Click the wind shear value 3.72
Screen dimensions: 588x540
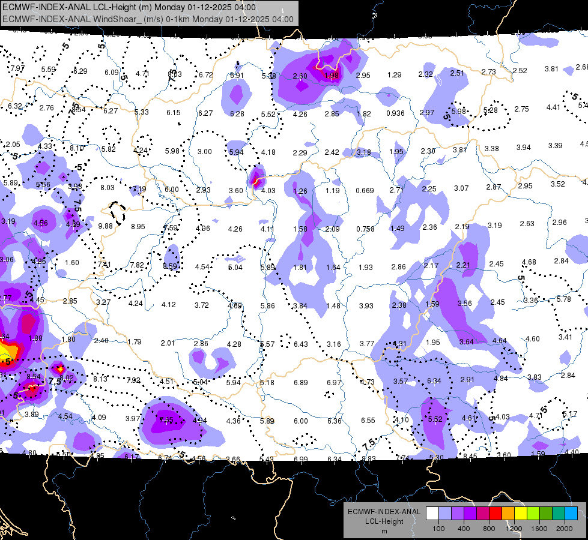click(x=201, y=305)
